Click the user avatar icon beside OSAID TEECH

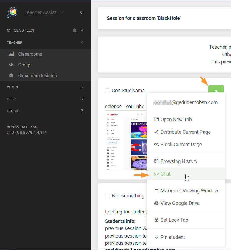(x=9, y=30)
